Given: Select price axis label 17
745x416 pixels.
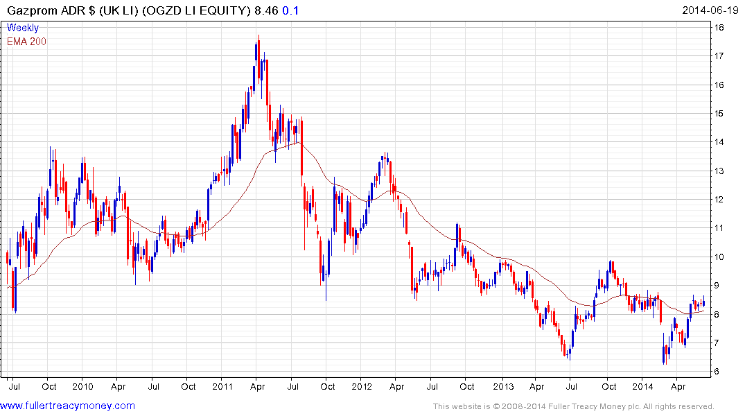Looking at the screenshot, I should point(719,56).
